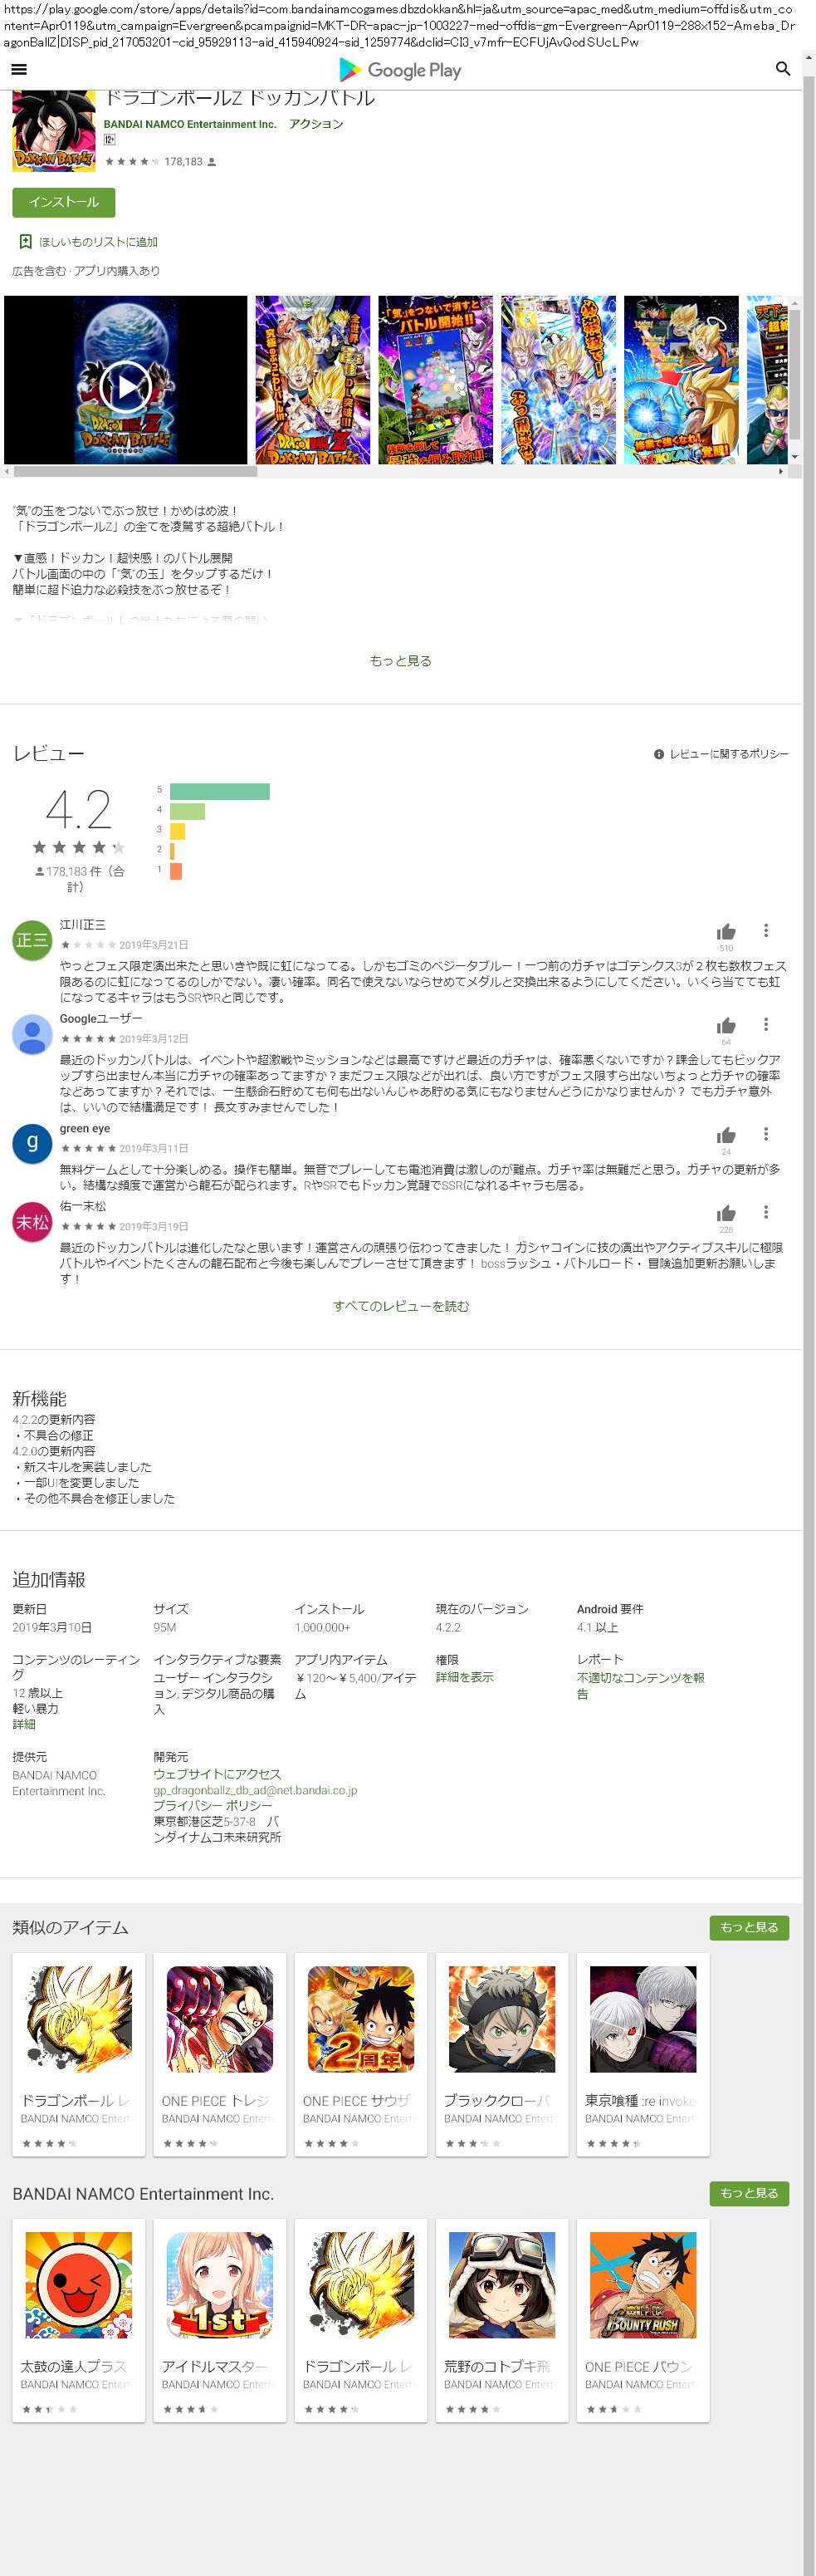Viewport: 816px width, 2576px height.
Task: Open options menu for green eye's review
Action: pyautogui.click(x=765, y=1135)
